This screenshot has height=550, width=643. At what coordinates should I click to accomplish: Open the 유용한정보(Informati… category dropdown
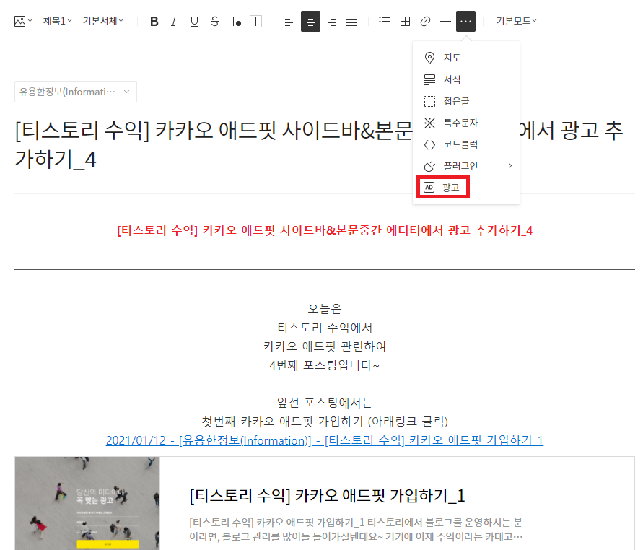coord(76,92)
